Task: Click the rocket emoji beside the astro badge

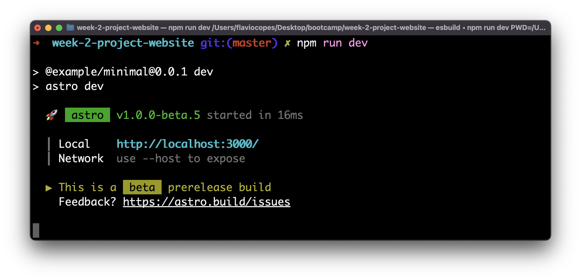Action: 52,115
